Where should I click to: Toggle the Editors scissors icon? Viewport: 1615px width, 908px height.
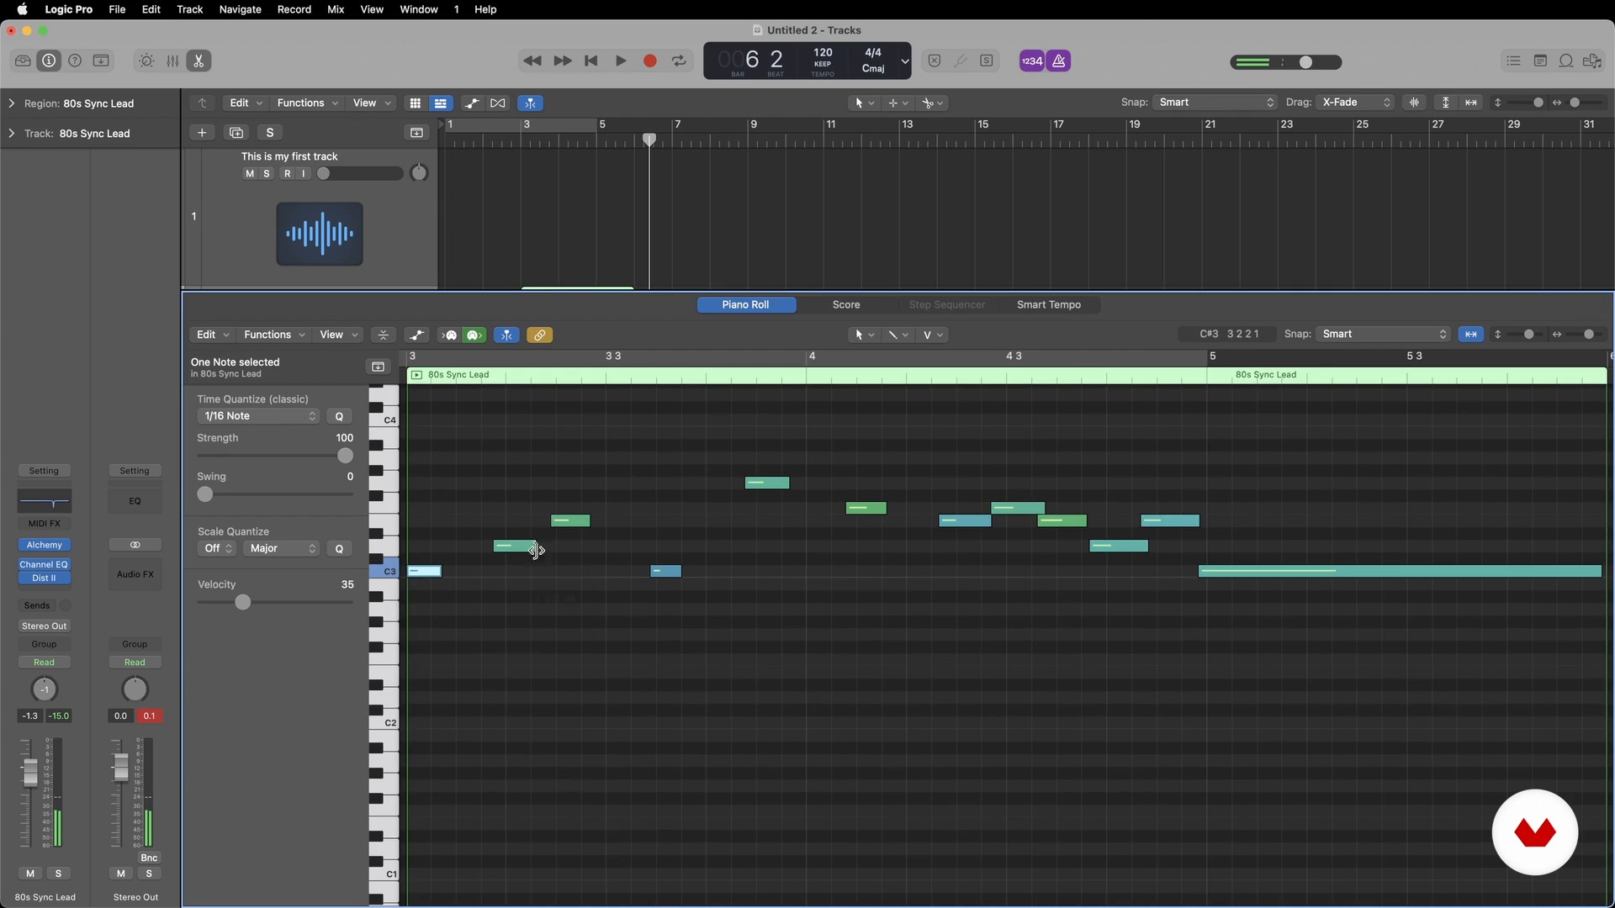point(199,61)
